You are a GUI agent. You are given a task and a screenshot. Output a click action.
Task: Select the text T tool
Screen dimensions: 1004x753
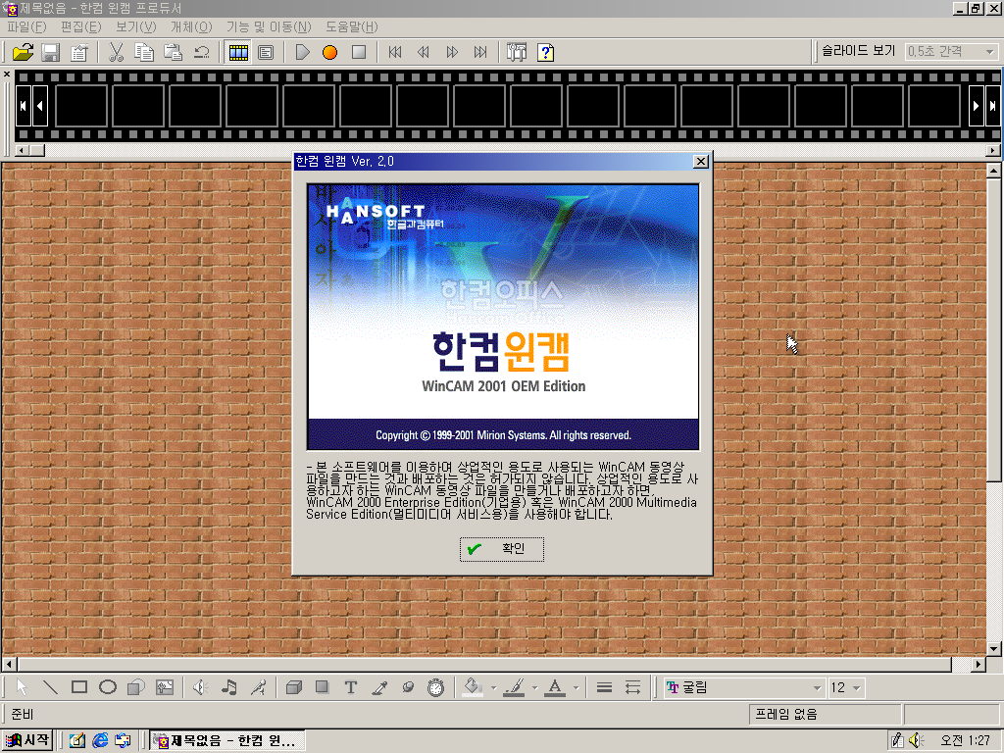[x=350, y=687]
